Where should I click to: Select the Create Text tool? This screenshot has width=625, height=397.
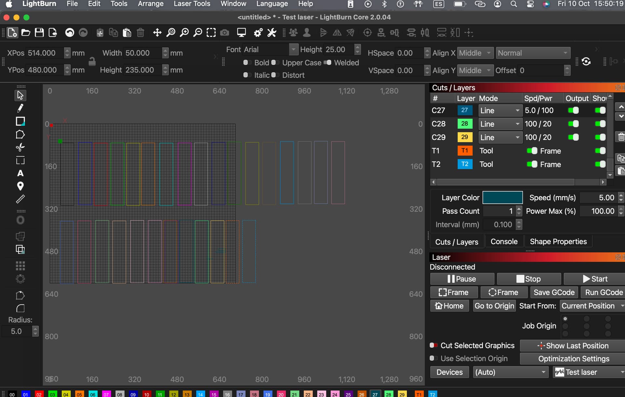(x=20, y=173)
